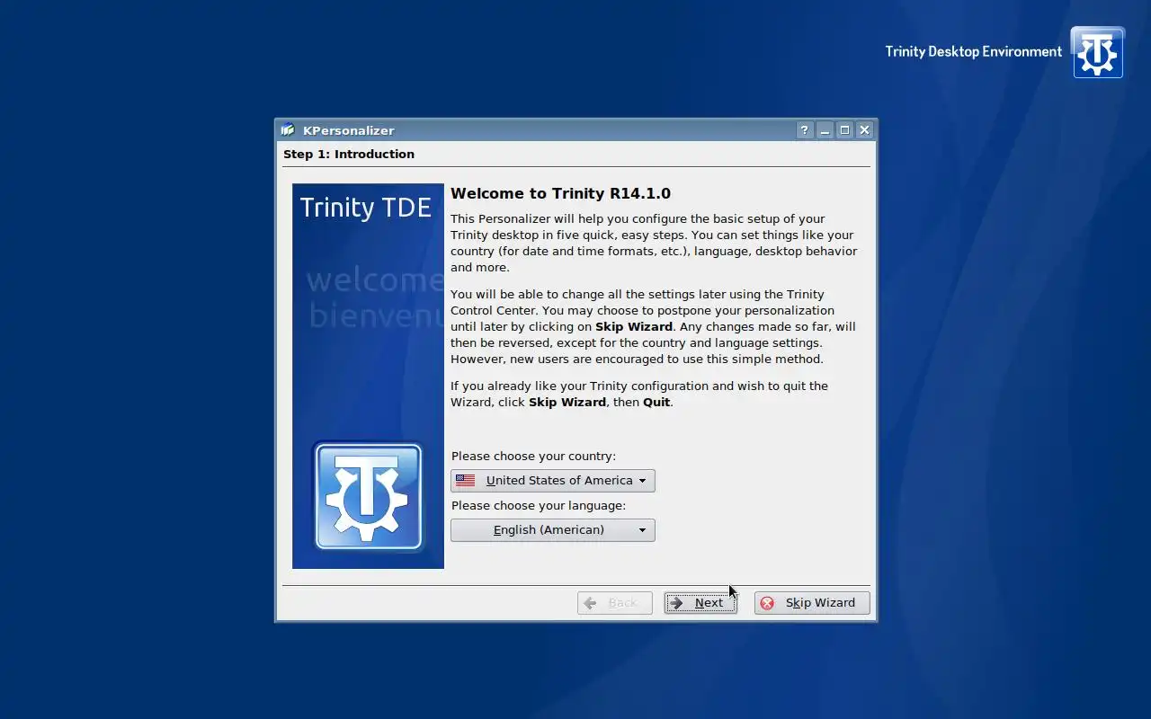This screenshot has height=719, width=1151.
Task: Click the "Welcome to Trinity R14.1.0" heading
Action: pyautogui.click(x=560, y=193)
